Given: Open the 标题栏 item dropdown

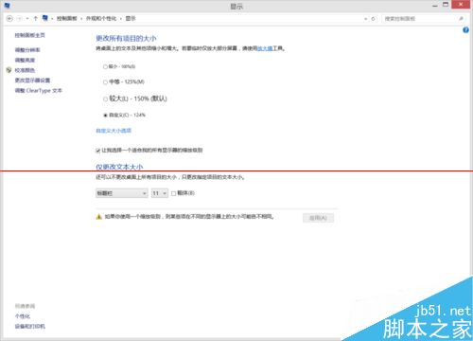Looking at the screenshot, I should (x=122, y=193).
